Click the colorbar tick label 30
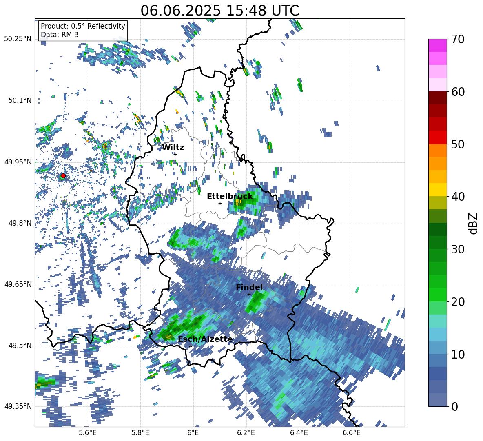 tap(458, 249)
